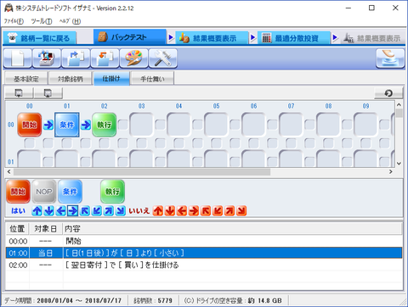Select the row [ 日(1日後) ] が [ 日 ] より [ 小さい ]
The width and height of the screenshot is (408, 307).
204,253
